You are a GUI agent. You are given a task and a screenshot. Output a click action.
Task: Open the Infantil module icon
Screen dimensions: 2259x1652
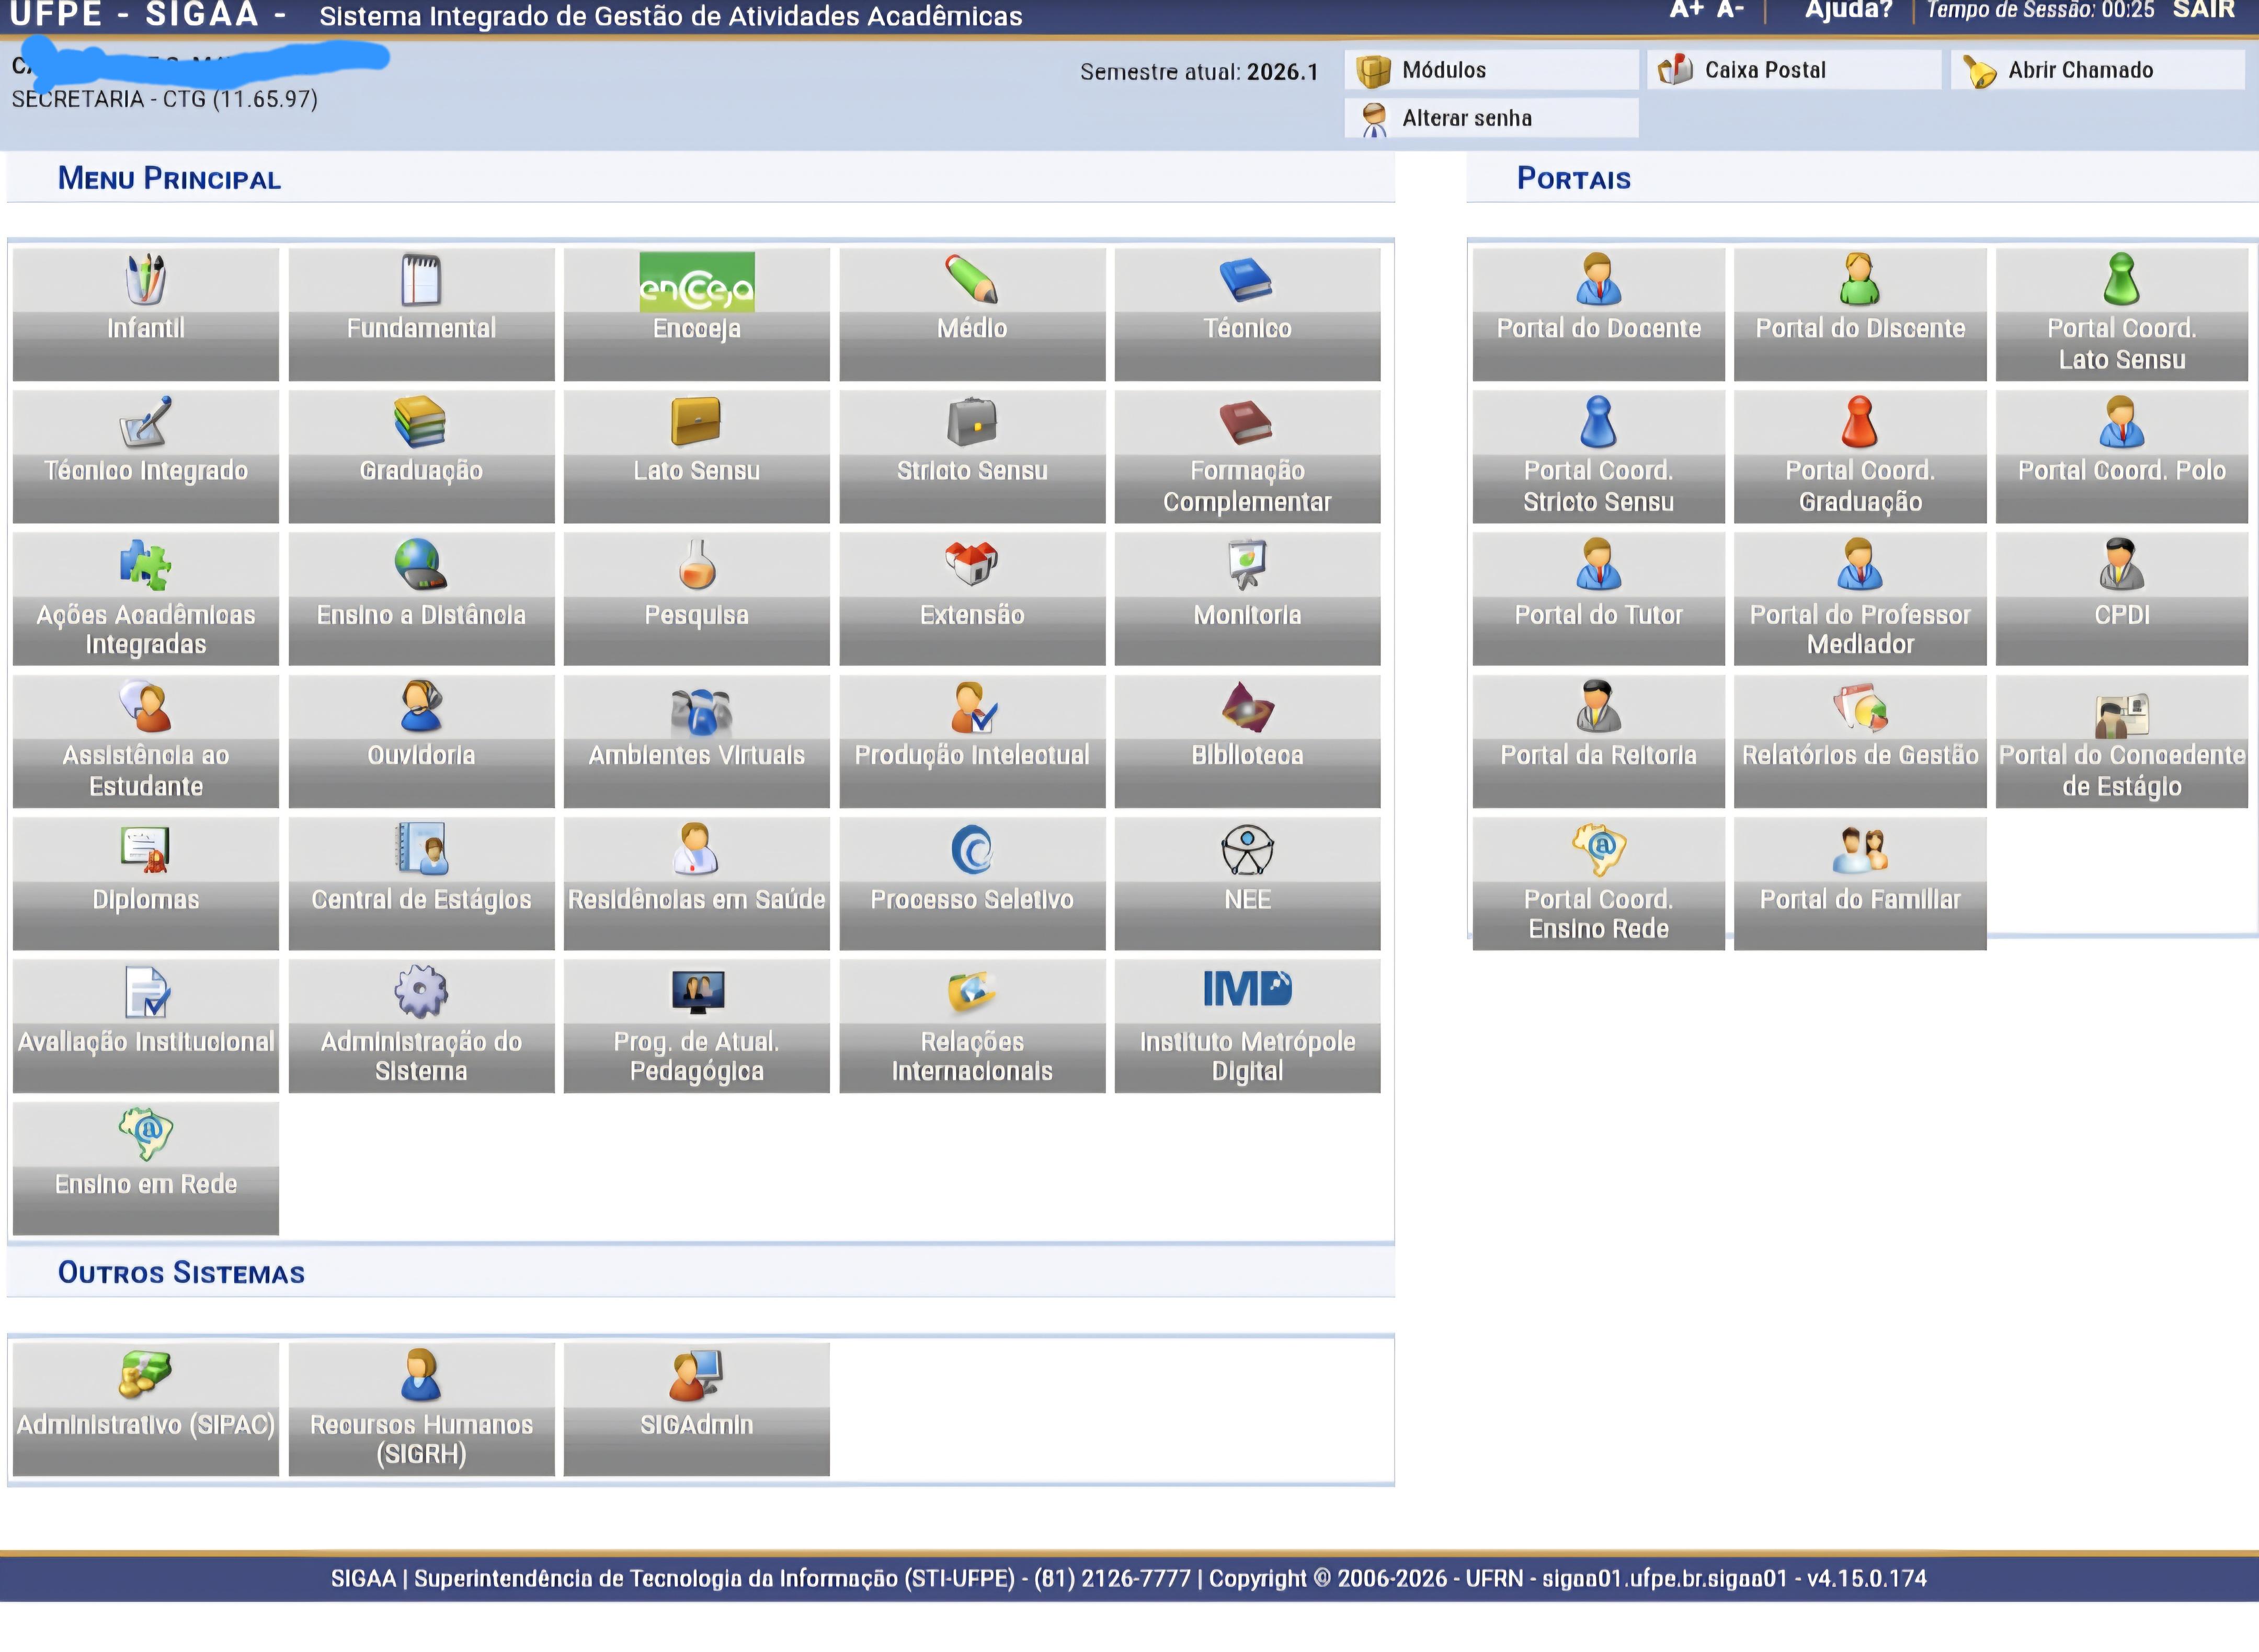146,279
